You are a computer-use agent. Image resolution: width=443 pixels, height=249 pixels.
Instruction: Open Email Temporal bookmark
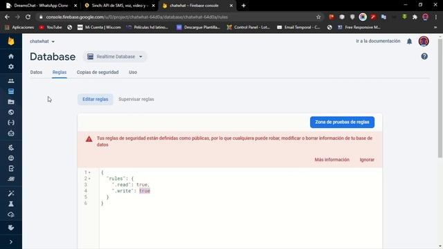[298, 28]
